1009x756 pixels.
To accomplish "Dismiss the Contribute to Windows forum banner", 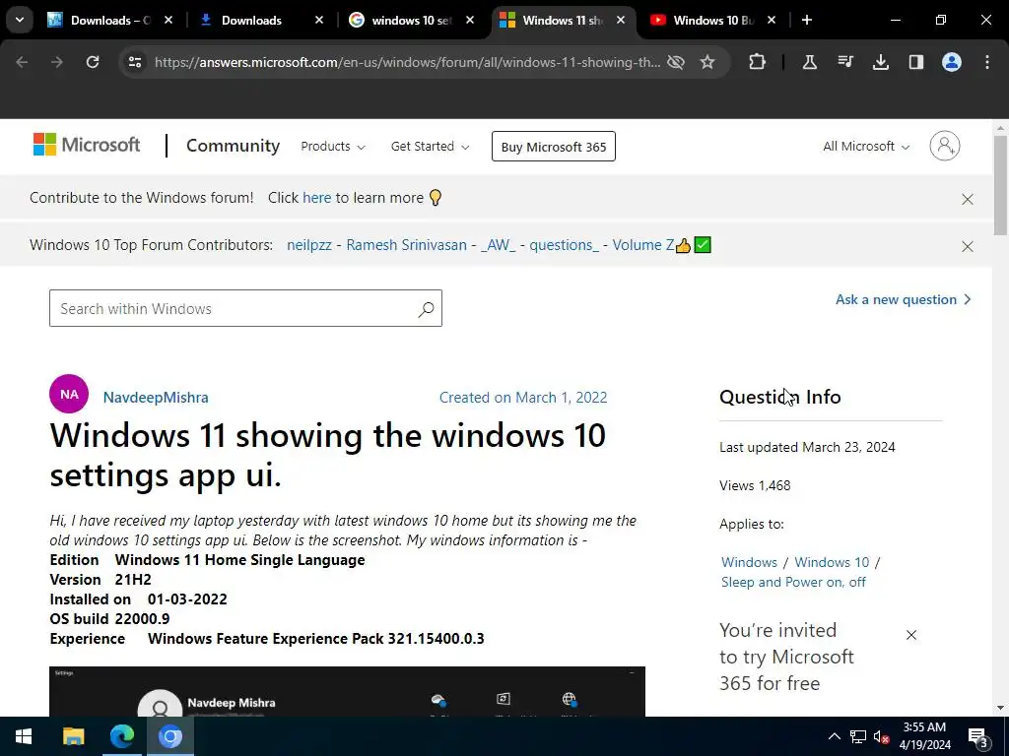I will click(968, 199).
